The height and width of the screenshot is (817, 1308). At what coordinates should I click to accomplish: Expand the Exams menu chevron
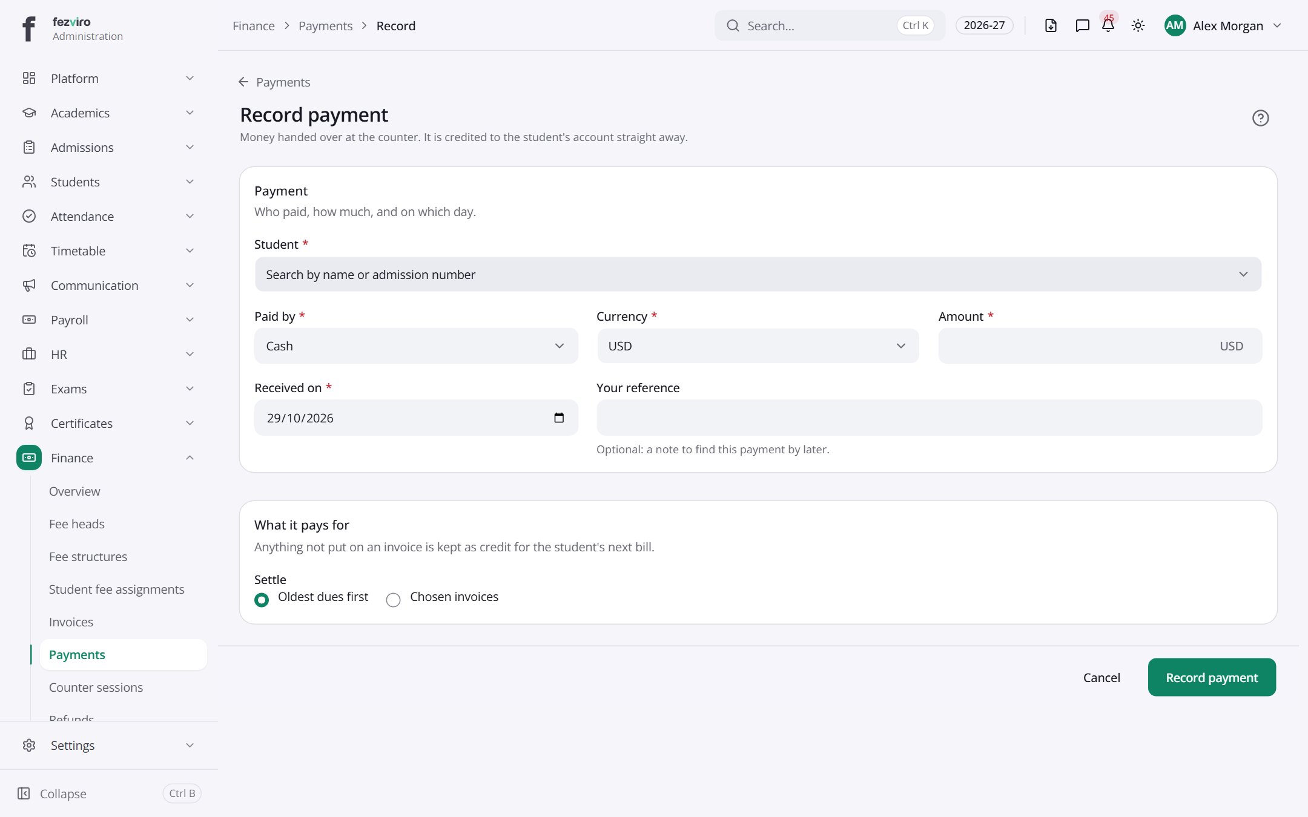(x=190, y=389)
